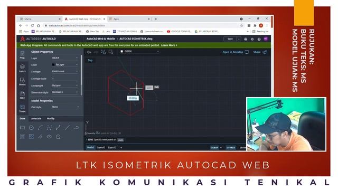The height and width of the screenshot is (190, 338).
Task: Open the Dimension style dropdown
Action: coord(65,92)
